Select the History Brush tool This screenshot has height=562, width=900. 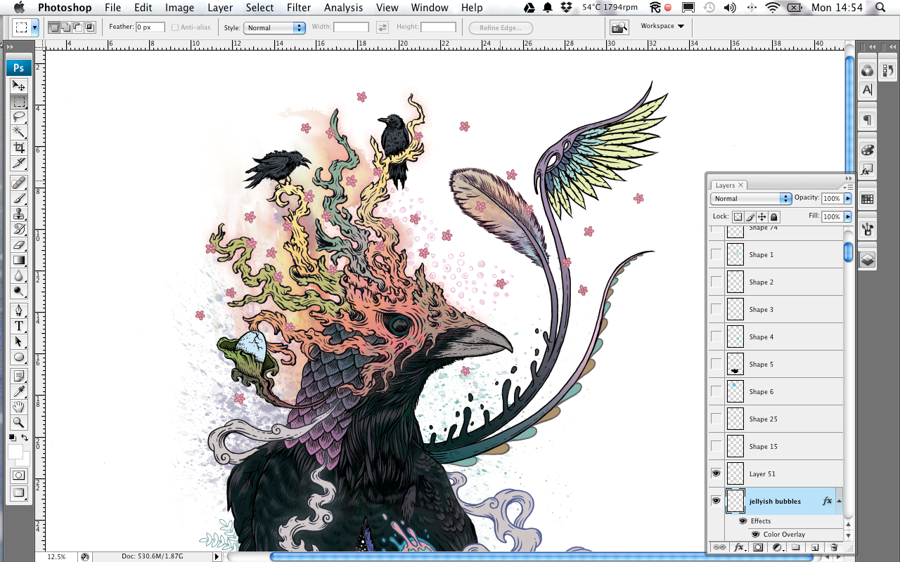(x=19, y=229)
